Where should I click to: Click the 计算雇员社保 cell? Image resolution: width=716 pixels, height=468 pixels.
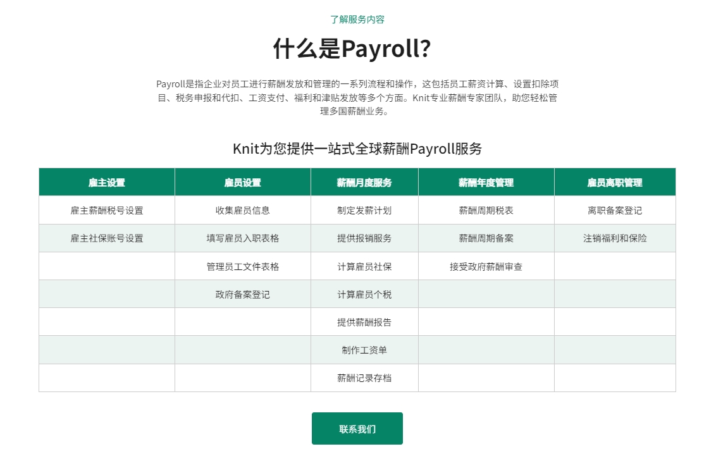tap(364, 266)
